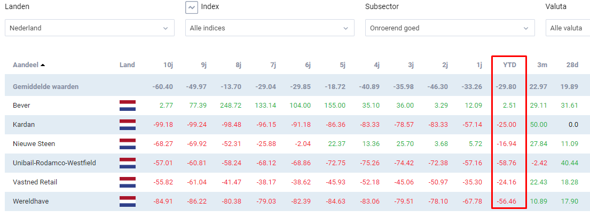
Task: Click the flag in Unibail-Rodamco-Westfield row
Action: click(x=128, y=163)
